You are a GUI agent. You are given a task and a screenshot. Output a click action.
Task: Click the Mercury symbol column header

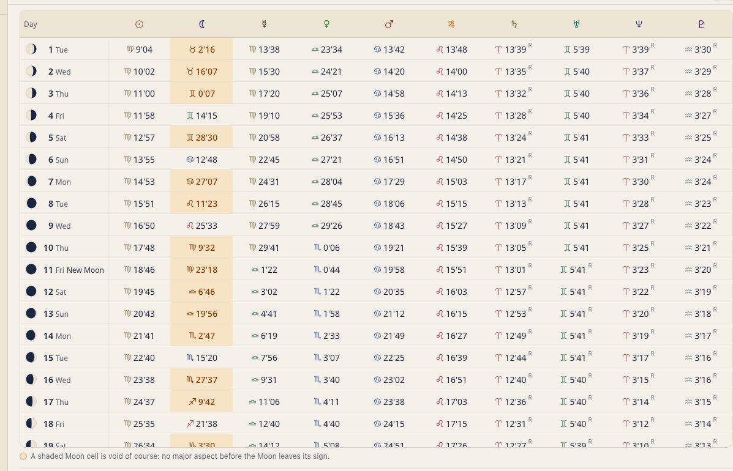(x=264, y=24)
